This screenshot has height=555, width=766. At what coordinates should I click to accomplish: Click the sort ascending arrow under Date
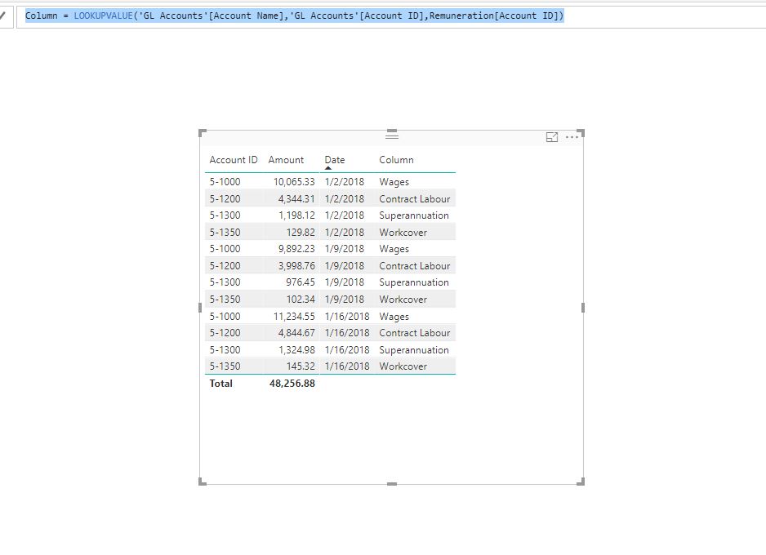[327, 168]
